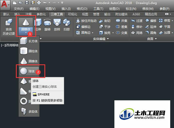Image resolution: width=174 pixels, height=128 pixels.
Task: Switch to the 参数化 ribbon tab
Action: coord(41,14)
